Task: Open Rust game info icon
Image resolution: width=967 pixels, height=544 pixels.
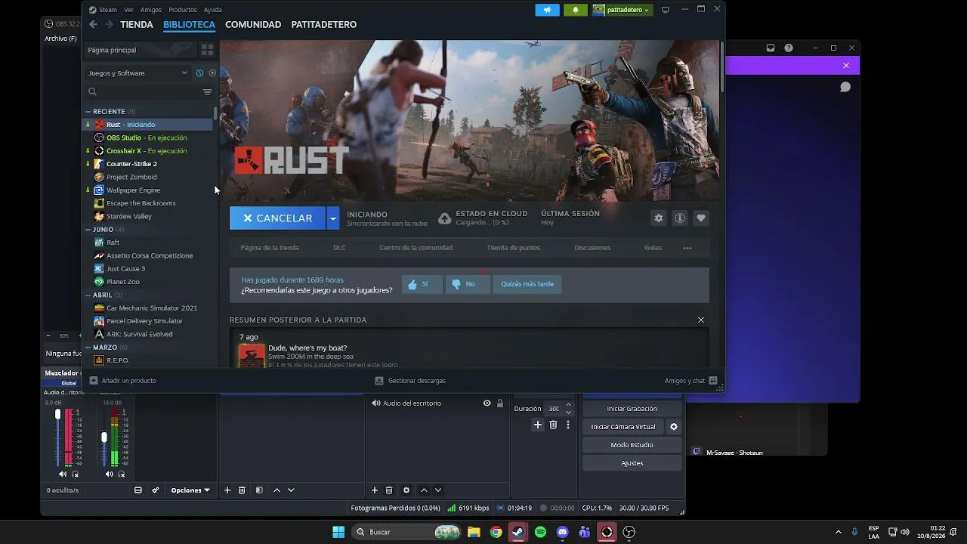Action: (680, 218)
